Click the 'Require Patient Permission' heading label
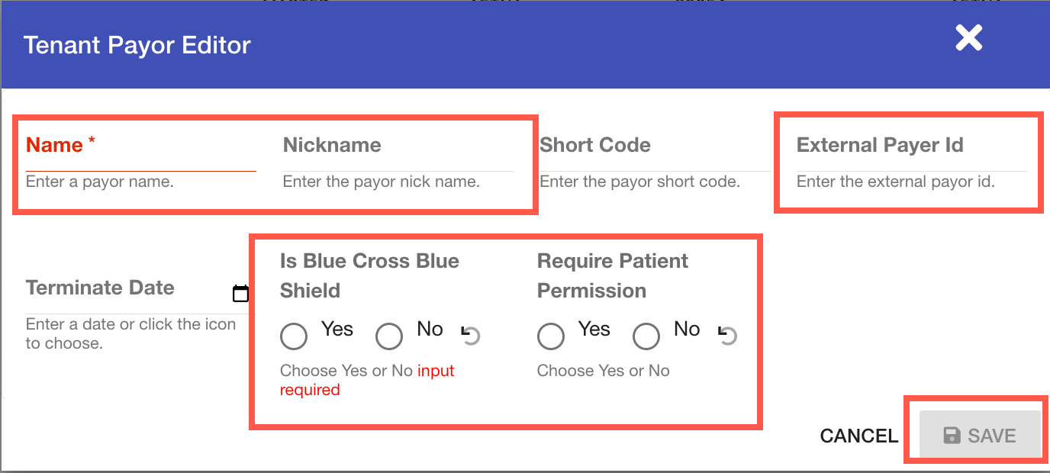 (612, 275)
